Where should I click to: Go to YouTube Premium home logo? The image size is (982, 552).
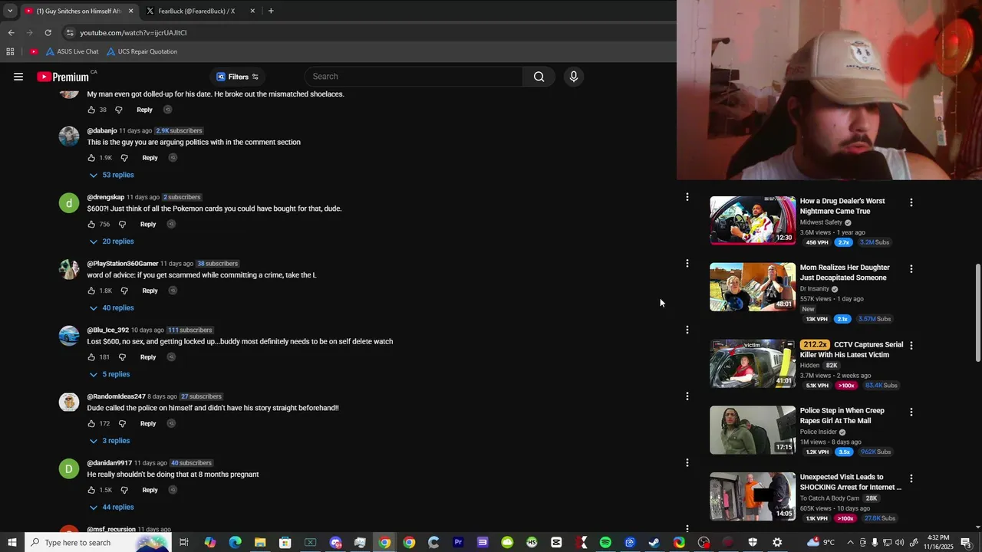tap(64, 77)
